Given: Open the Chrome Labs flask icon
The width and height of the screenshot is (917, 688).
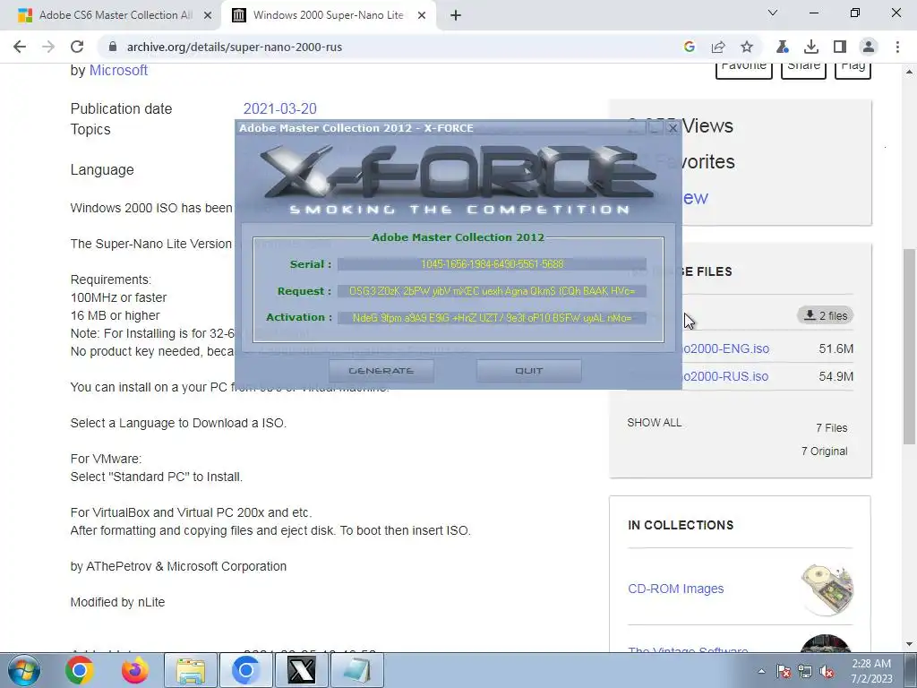Looking at the screenshot, I should pyautogui.click(x=783, y=47).
